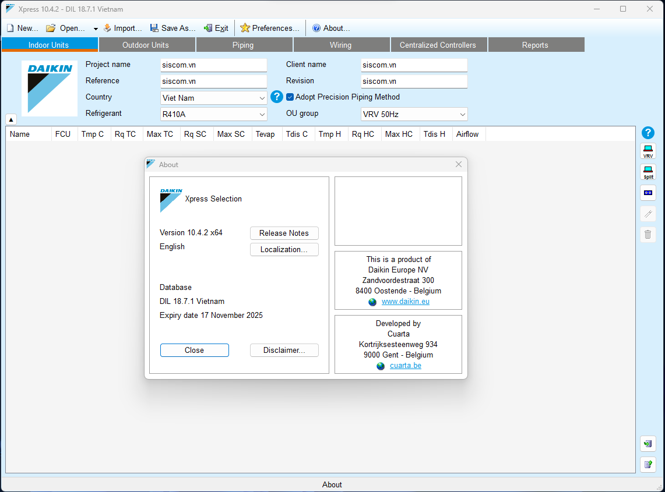This screenshot has width=665, height=492.
Task: Click the trash delete icon in sidebar
Action: (648, 234)
